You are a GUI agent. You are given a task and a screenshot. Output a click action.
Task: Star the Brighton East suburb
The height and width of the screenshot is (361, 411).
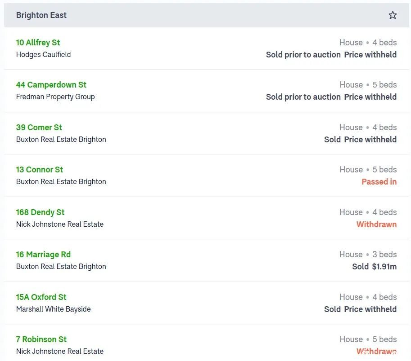[393, 15]
